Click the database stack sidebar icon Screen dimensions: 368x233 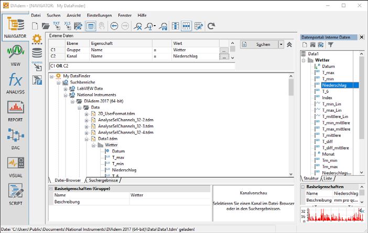[37, 53]
